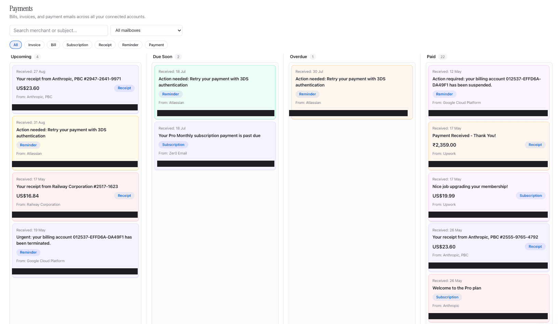Viewport: 558px width, 324px height.
Task: Filter payments by Invoice
Action: tap(34, 45)
